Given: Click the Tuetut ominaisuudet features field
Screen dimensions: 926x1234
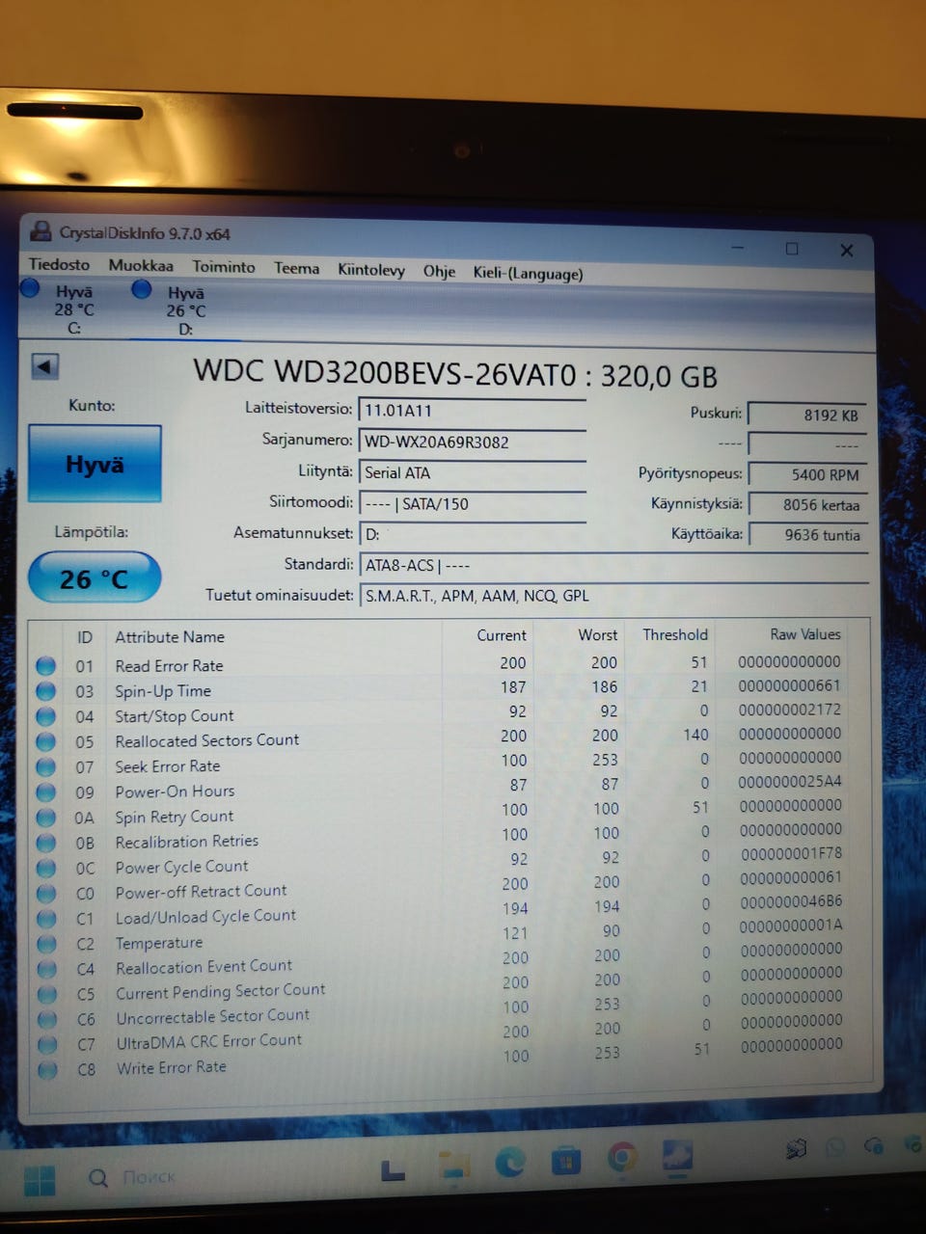Looking at the screenshot, I should (x=613, y=596).
